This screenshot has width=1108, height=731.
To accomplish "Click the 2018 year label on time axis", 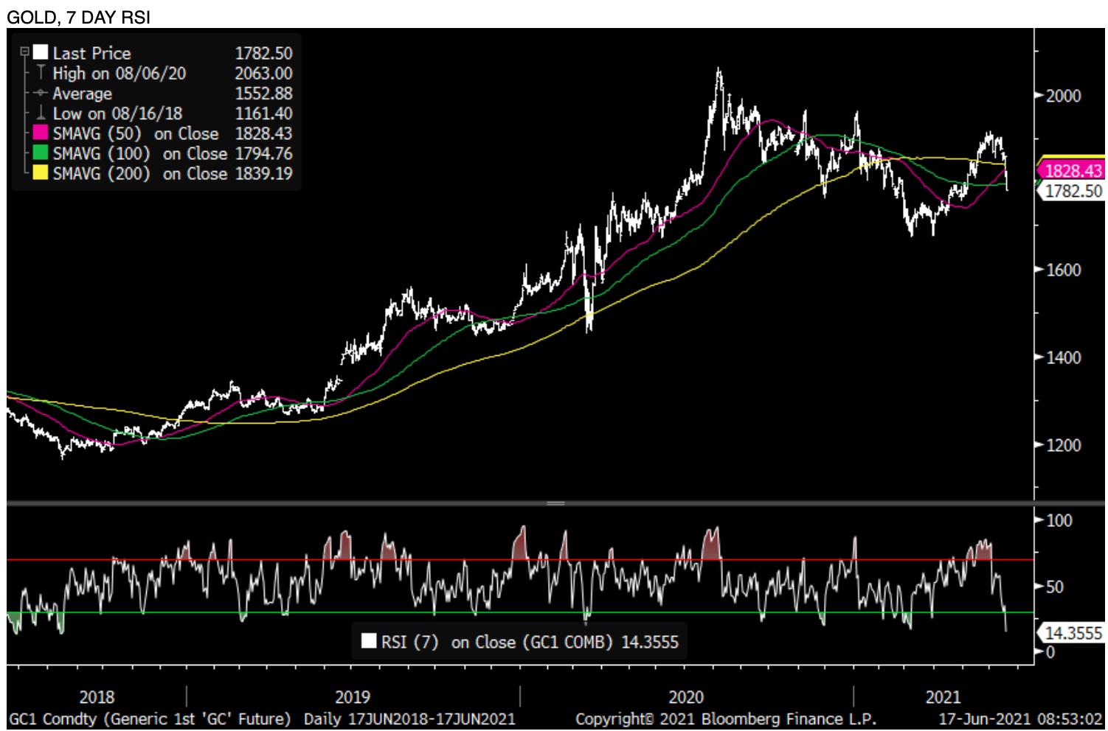I will click(97, 697).
